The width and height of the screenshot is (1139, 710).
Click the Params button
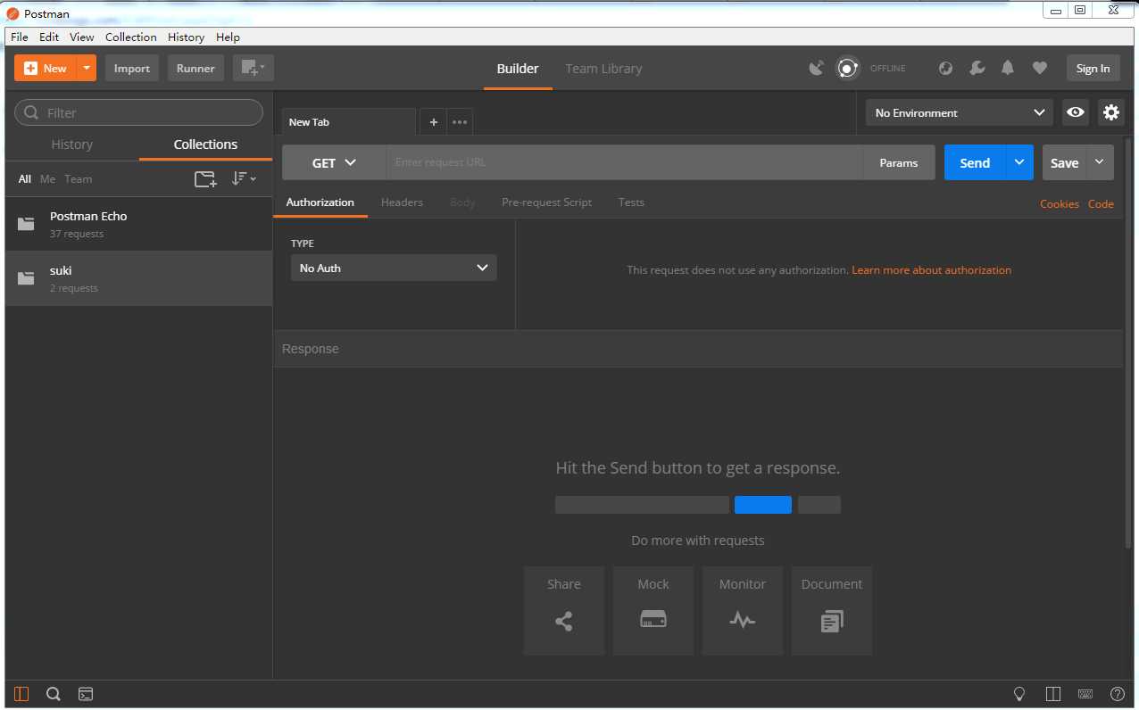click(x=899, y=162)
